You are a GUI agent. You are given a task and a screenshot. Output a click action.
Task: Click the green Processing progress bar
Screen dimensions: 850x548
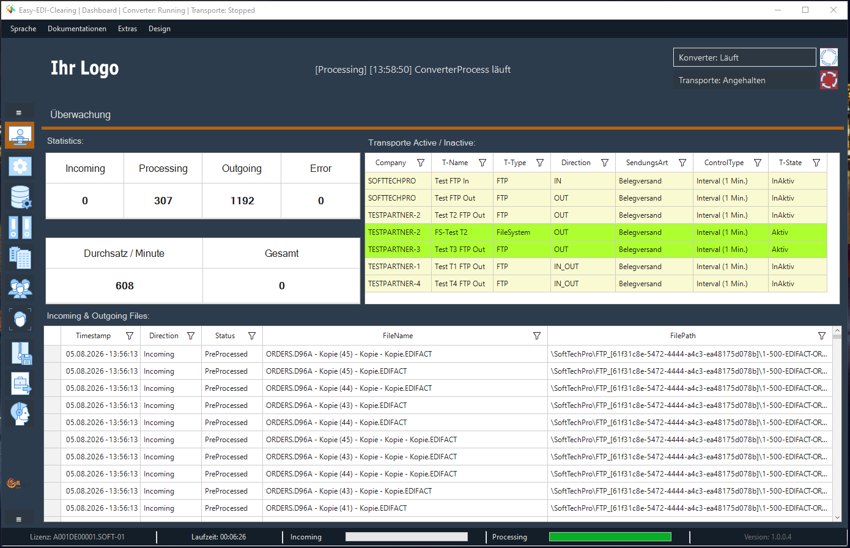(x=610, y=536)
